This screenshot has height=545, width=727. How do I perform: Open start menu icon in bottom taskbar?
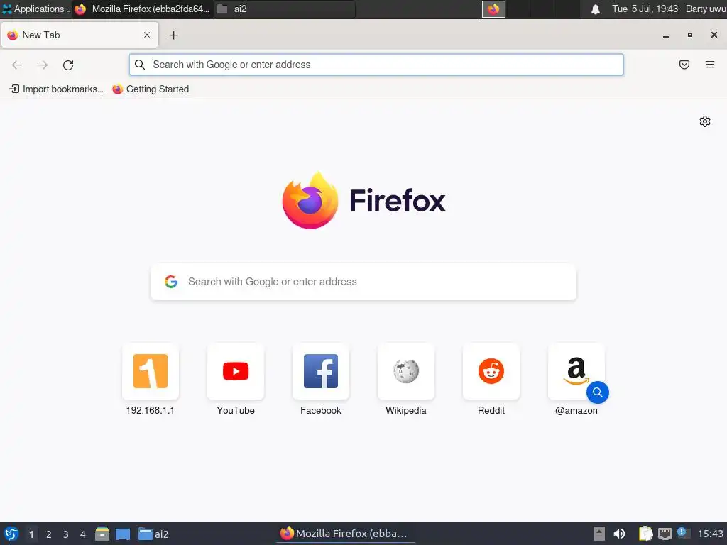pyautogui.click(x=11, y=534)
